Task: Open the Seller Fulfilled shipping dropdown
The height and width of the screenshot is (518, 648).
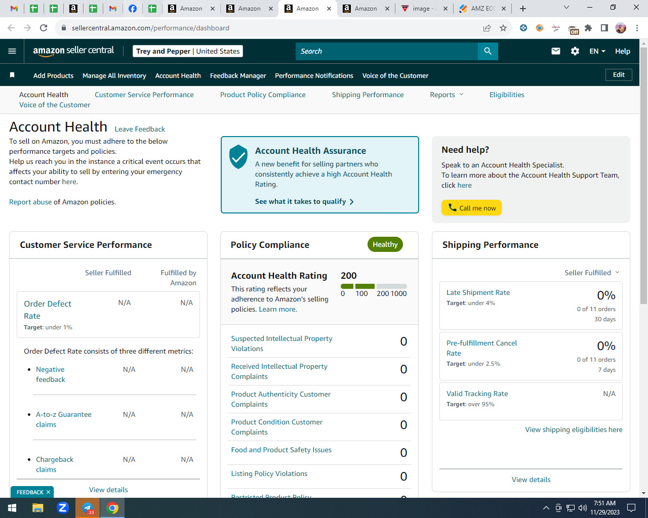Action: [x=592, y=273]
